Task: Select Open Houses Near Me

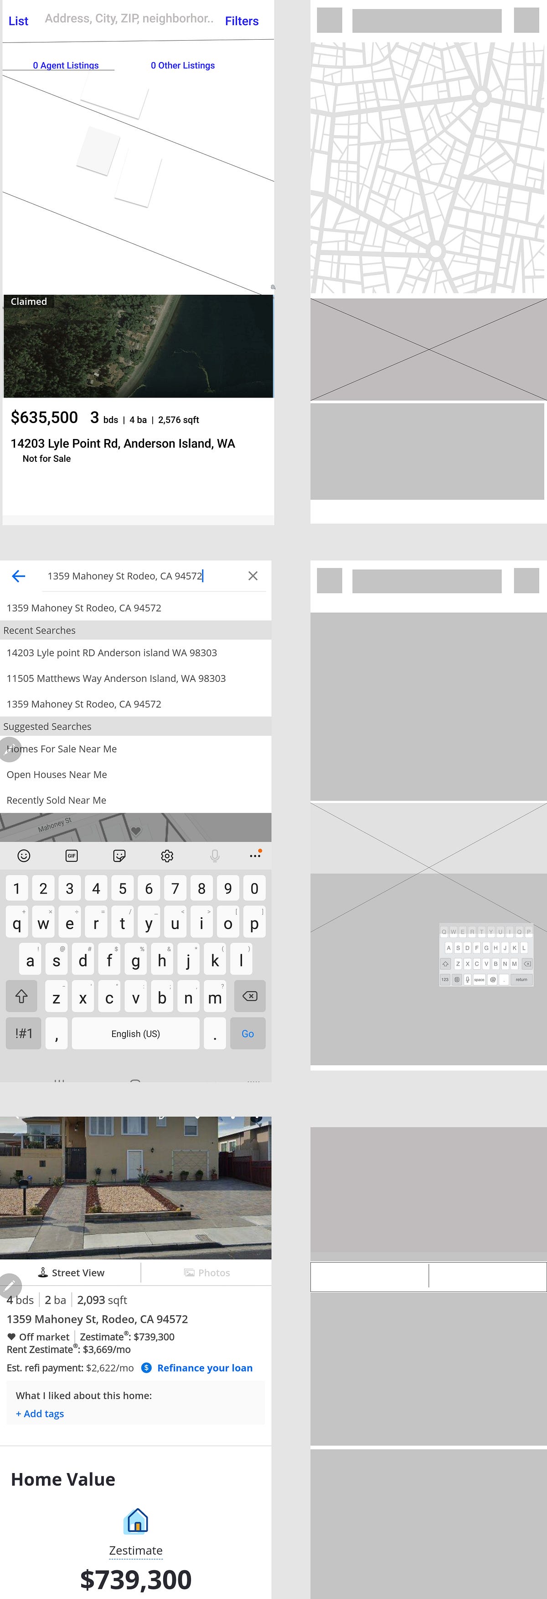Action: pos(57,775)
